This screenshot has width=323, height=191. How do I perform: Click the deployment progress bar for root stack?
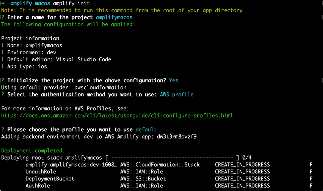172,158
